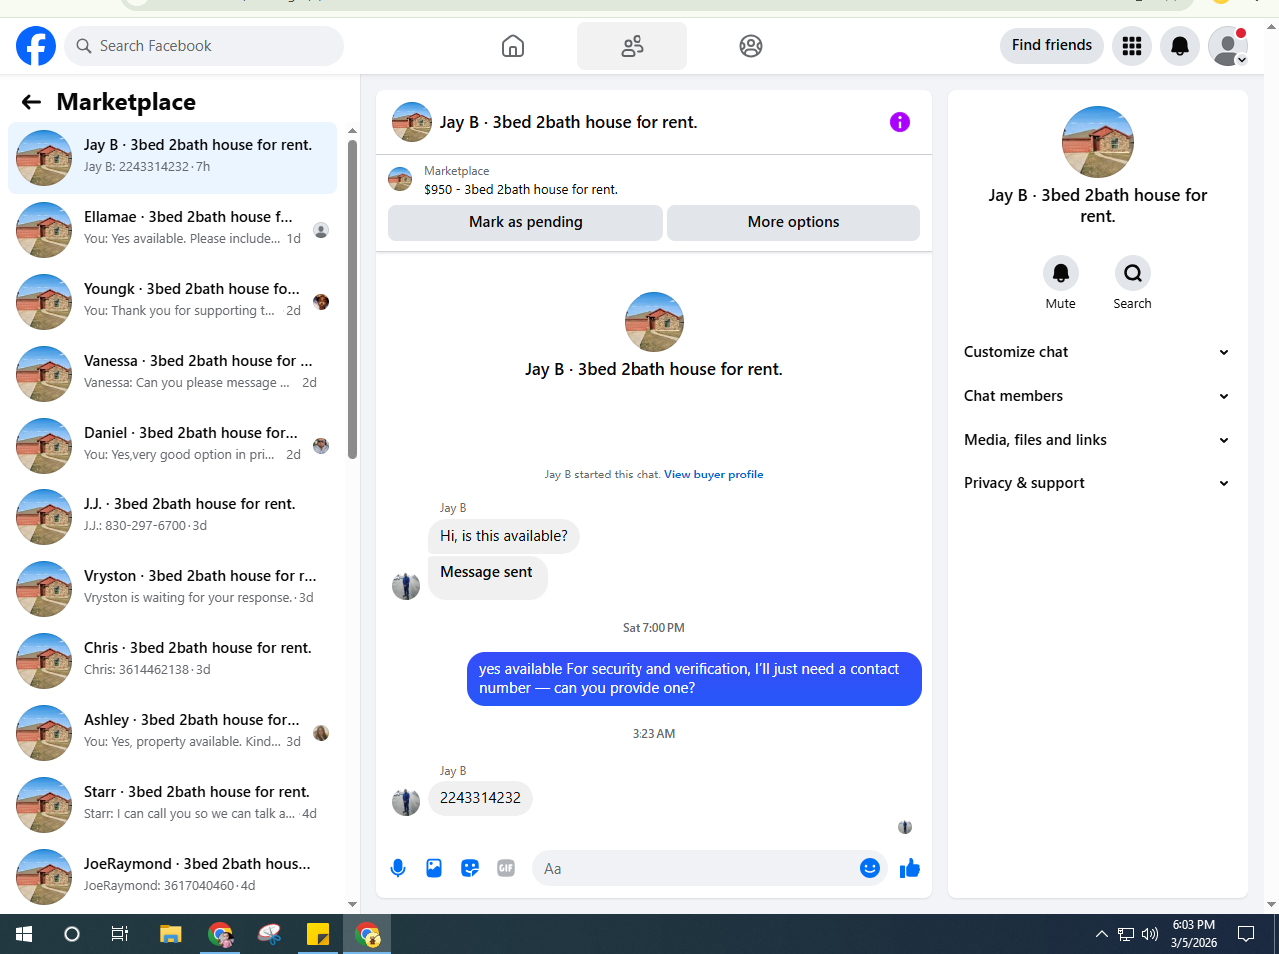Click the Search Facebook field
1279x954 pixels.
204,46
